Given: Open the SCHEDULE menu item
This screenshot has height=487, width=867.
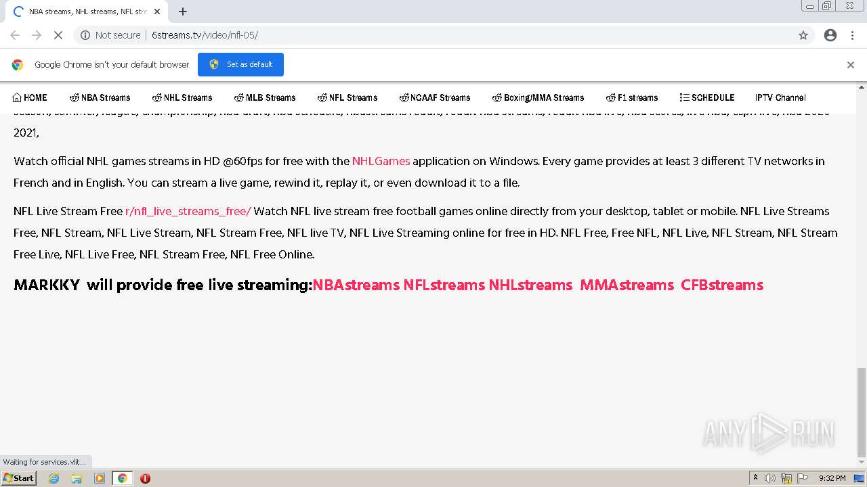Looking at the screenshot, I should pyautogui.click(x=707, y=97).
